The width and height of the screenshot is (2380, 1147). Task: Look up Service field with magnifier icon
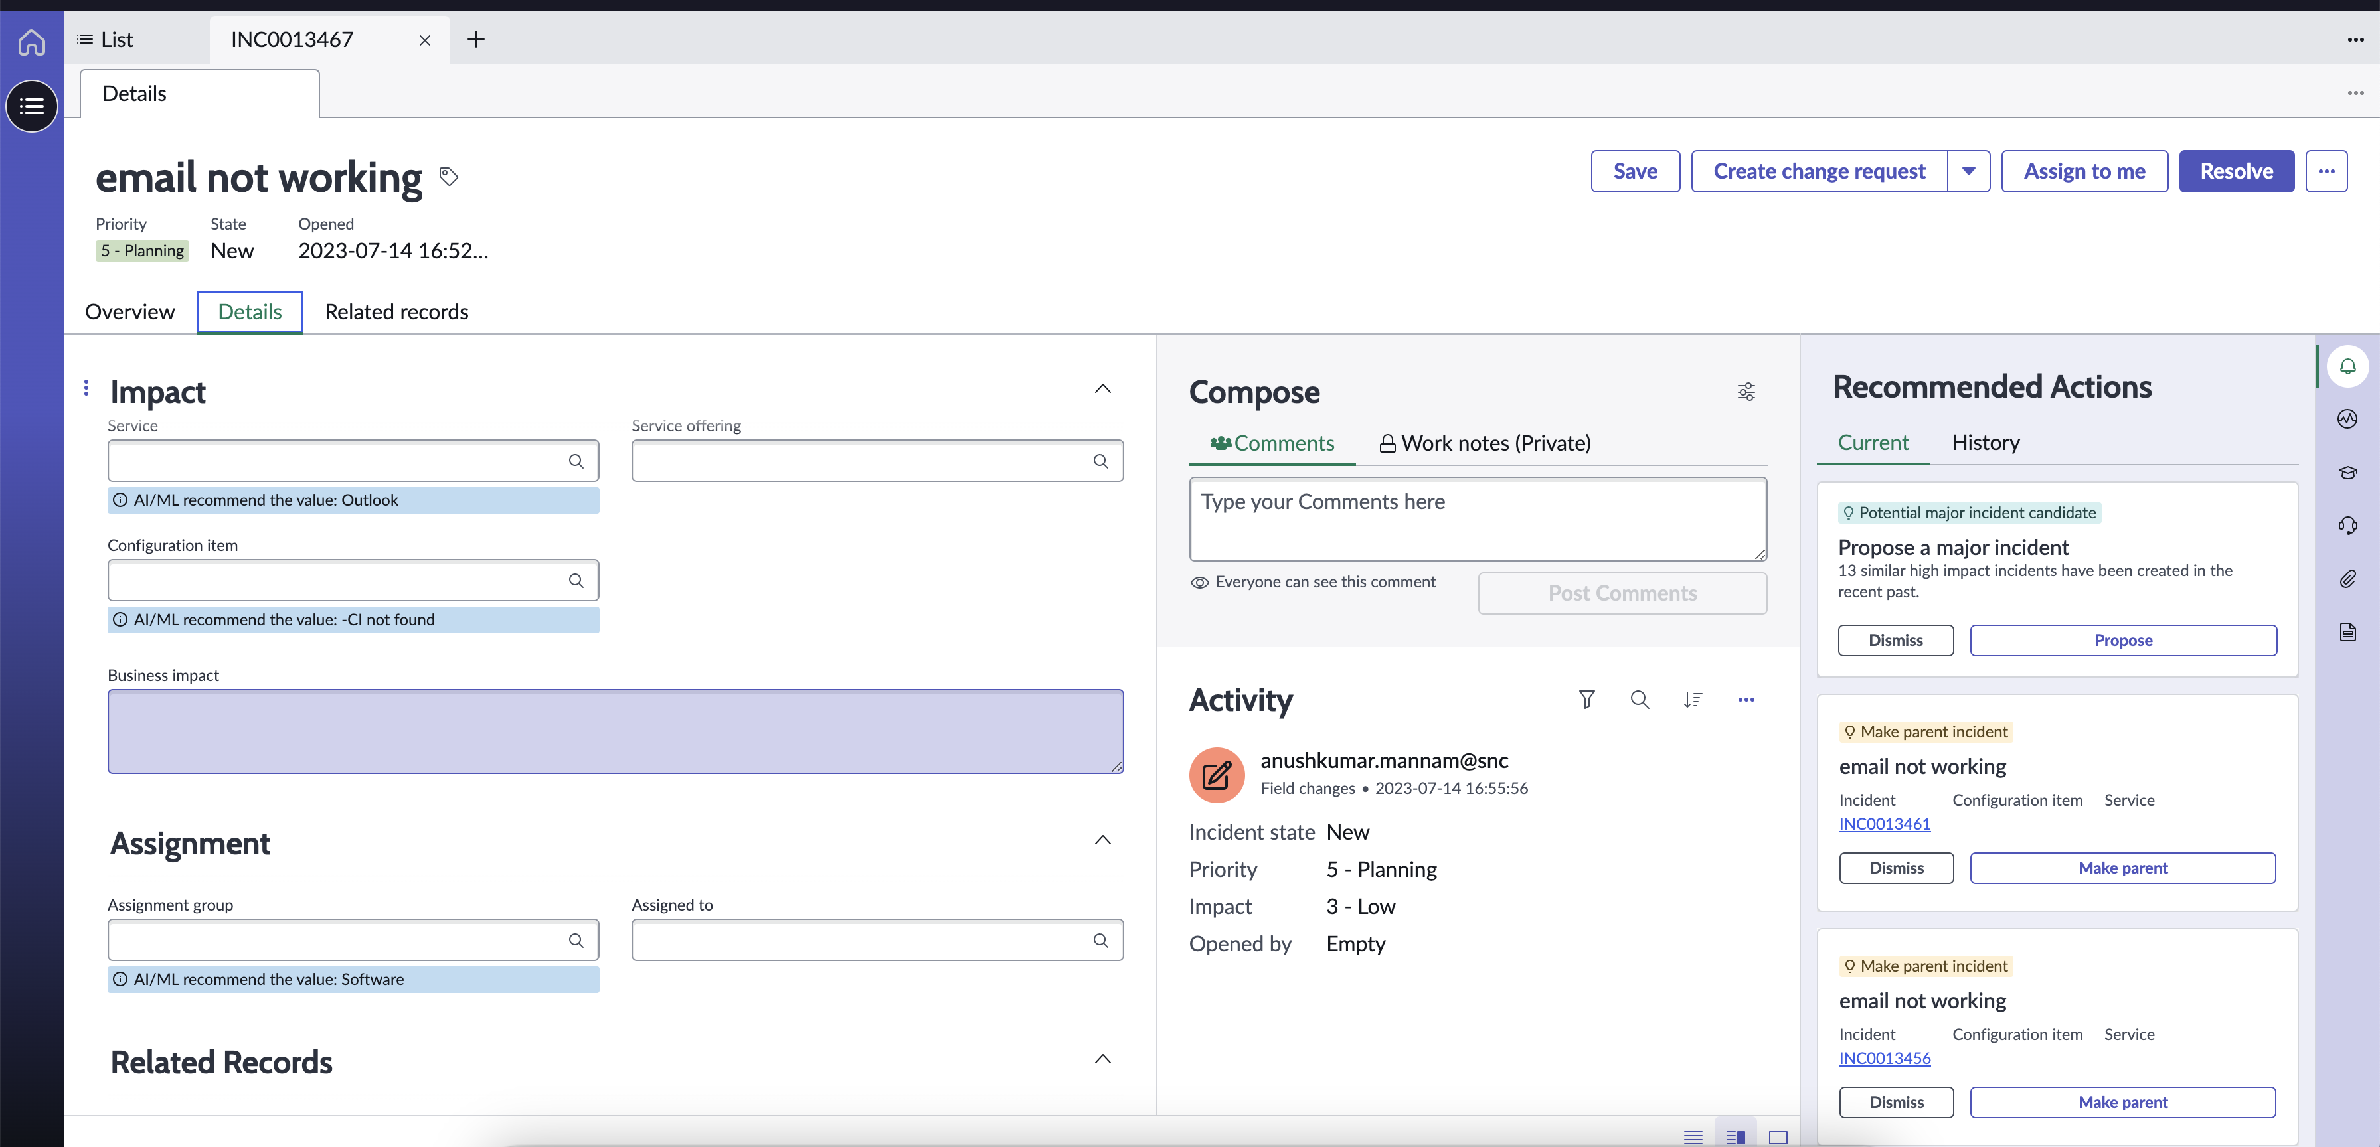coord(576,462)
